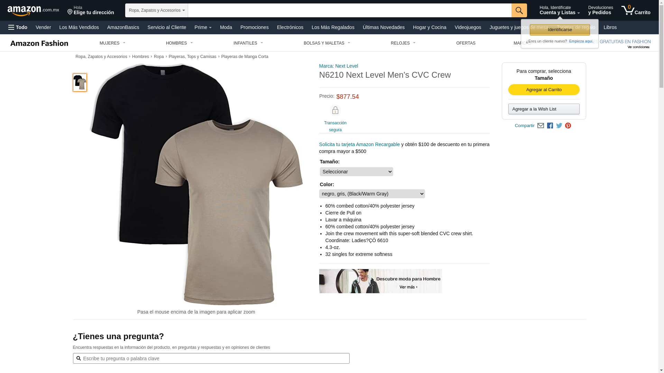Click the product question search field
Viewport: 664px width, 373px height.
tap(211, 358)
